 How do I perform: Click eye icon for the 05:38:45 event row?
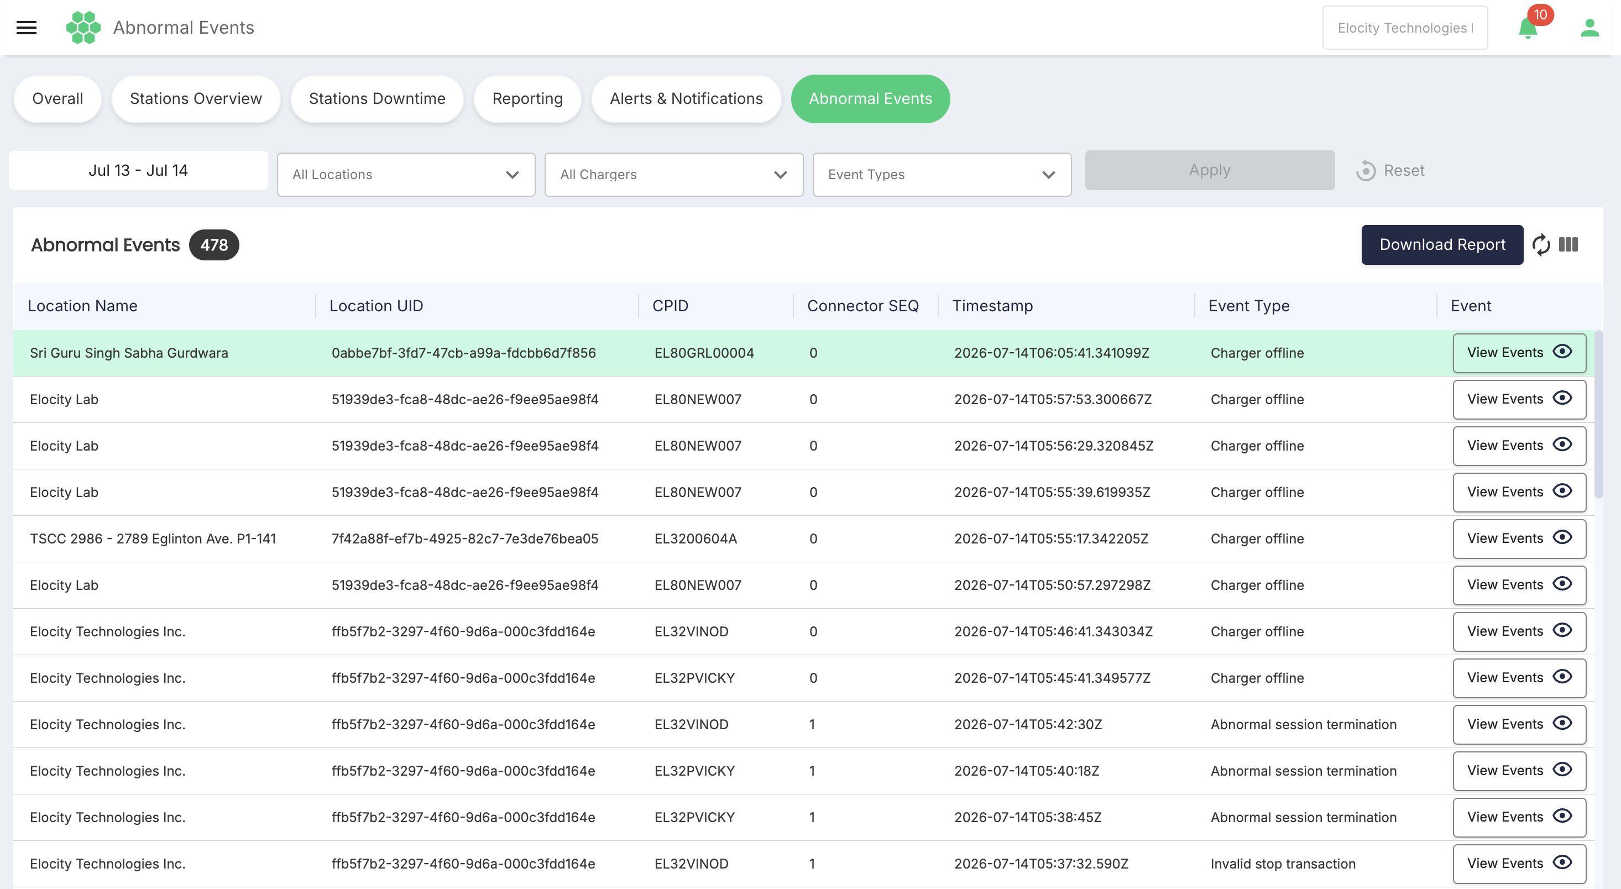(x=1562, y=817)
